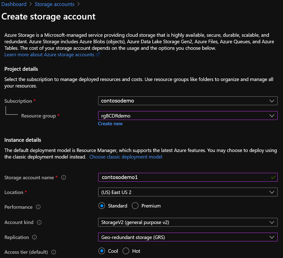This screenshot has height=258, width=283.
Task: Click the Performance info icon
Action: (38, 207)
